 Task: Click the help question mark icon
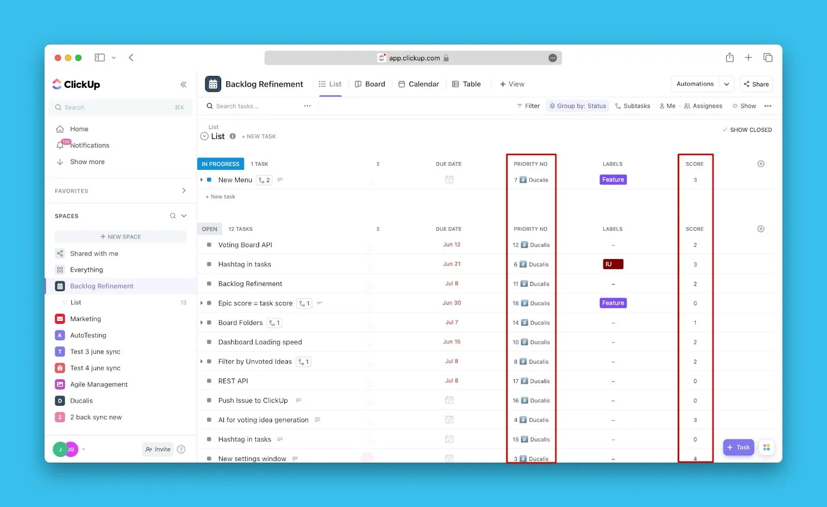tap(181, 449)
